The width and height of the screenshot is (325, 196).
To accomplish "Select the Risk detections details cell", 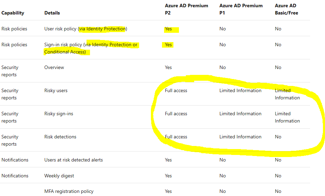I will coord(60,137).
